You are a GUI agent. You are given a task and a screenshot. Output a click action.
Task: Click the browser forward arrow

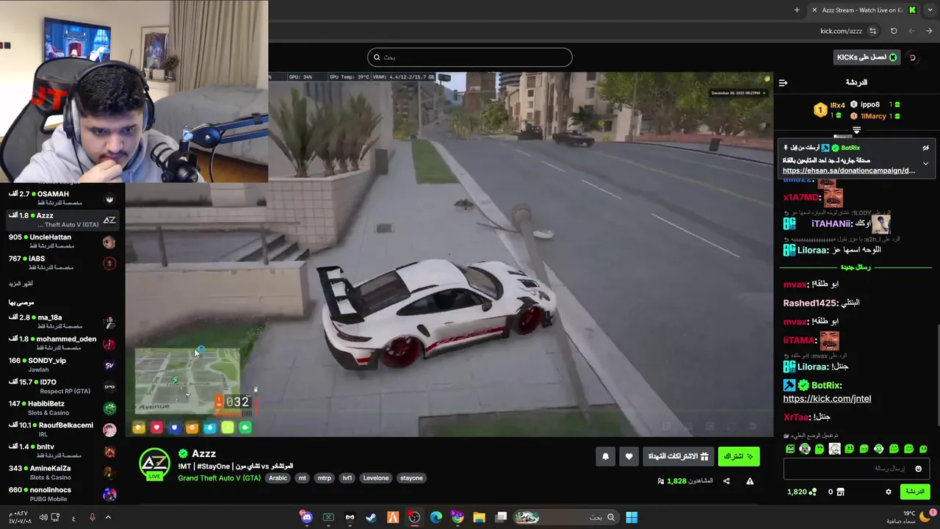929,31
